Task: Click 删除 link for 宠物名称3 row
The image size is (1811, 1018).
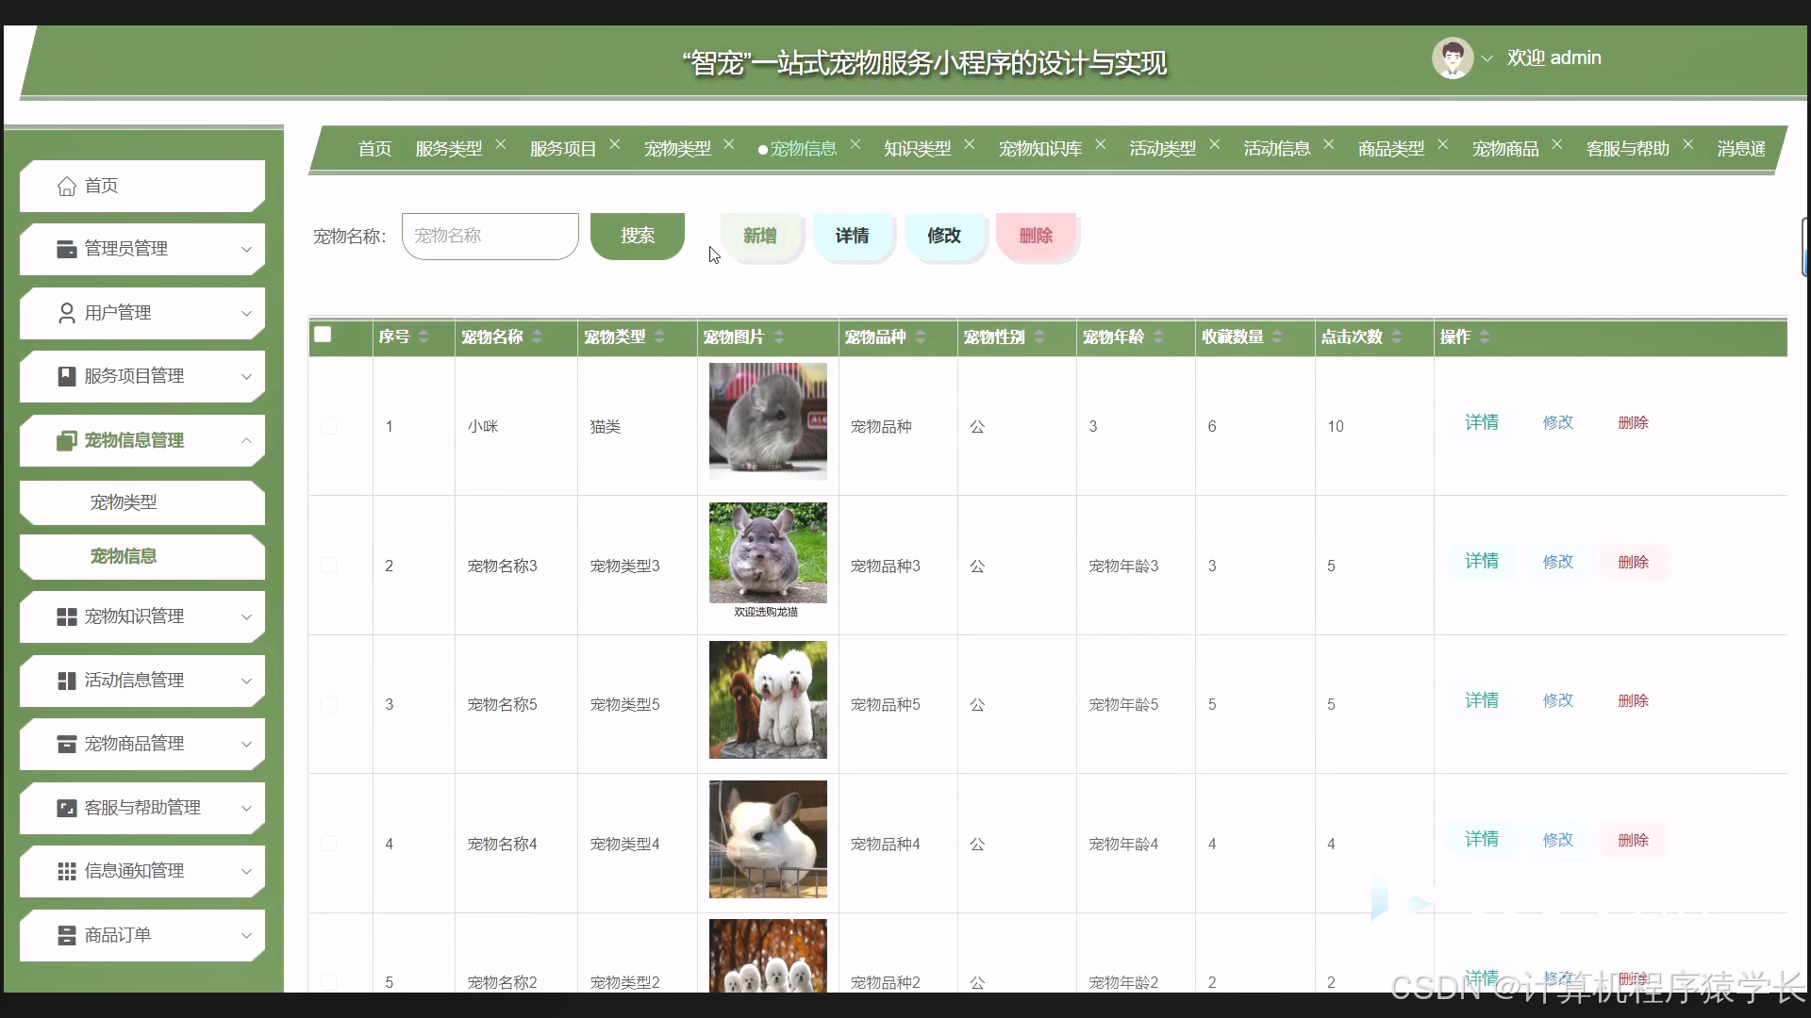Action: 1633,562
